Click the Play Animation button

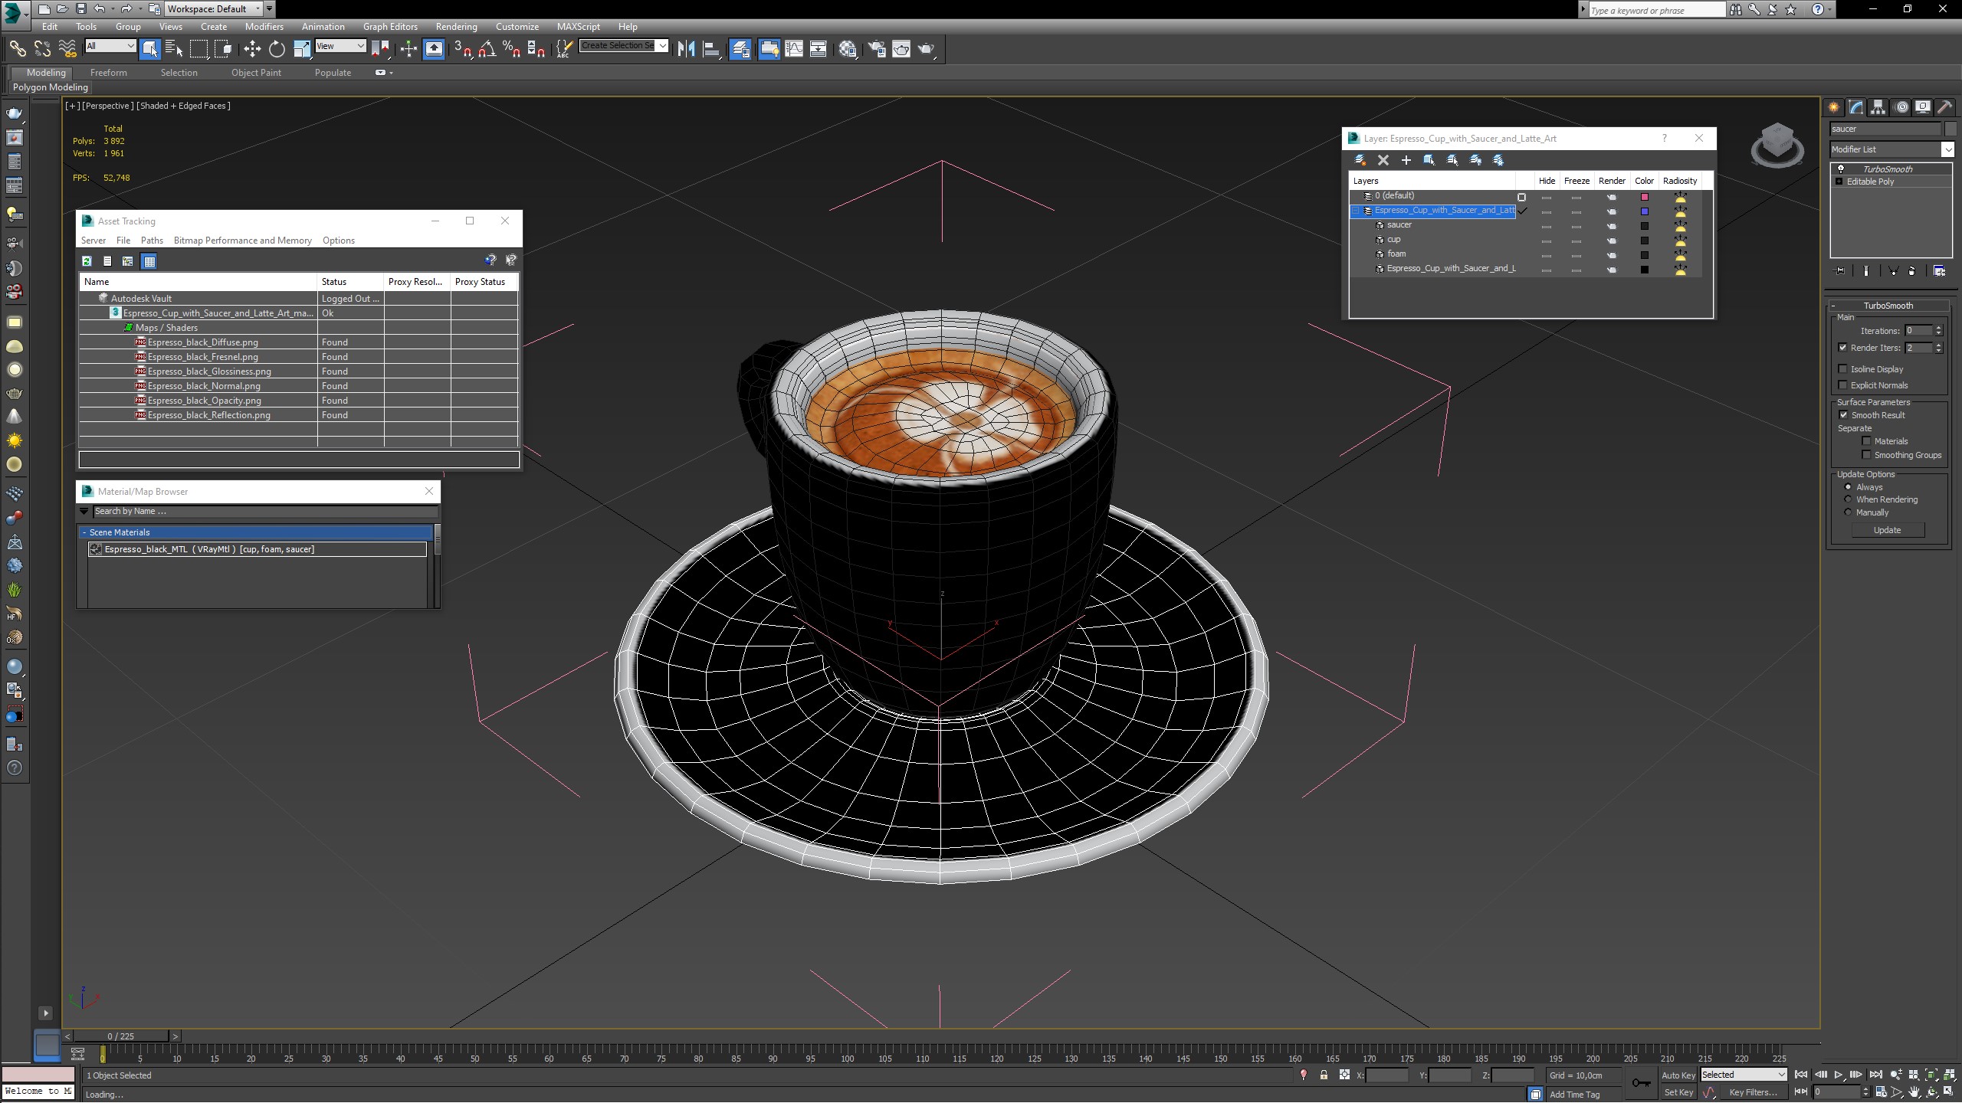coord(1839,1075)
